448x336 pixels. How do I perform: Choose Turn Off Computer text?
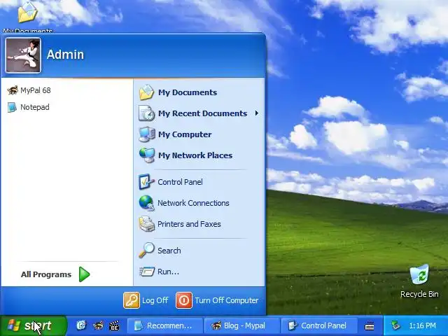(x=227, y=300)
